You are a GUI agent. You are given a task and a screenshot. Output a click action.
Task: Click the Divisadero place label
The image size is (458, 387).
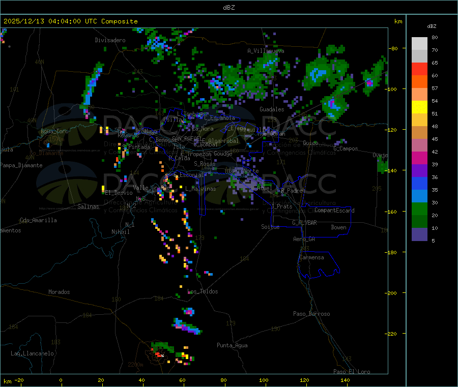110,40
